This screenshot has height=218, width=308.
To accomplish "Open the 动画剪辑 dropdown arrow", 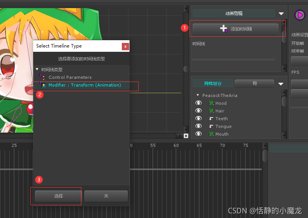I will [281, 14].
